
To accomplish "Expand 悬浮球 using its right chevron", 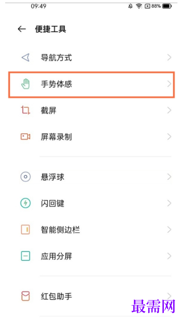I will [x=169, y=176].
